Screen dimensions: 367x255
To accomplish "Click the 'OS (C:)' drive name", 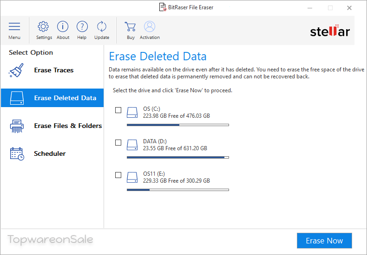I will (151, 109).
